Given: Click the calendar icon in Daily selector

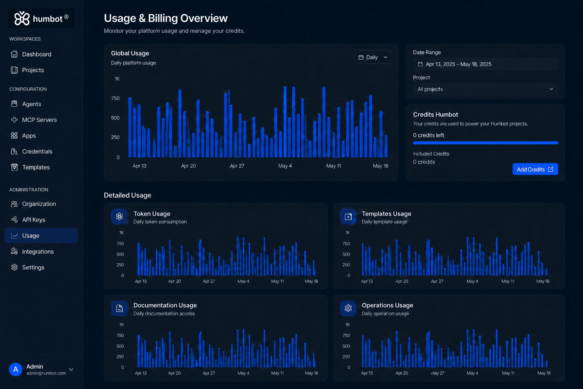Looking at the screenshot, I should (361, 57).
